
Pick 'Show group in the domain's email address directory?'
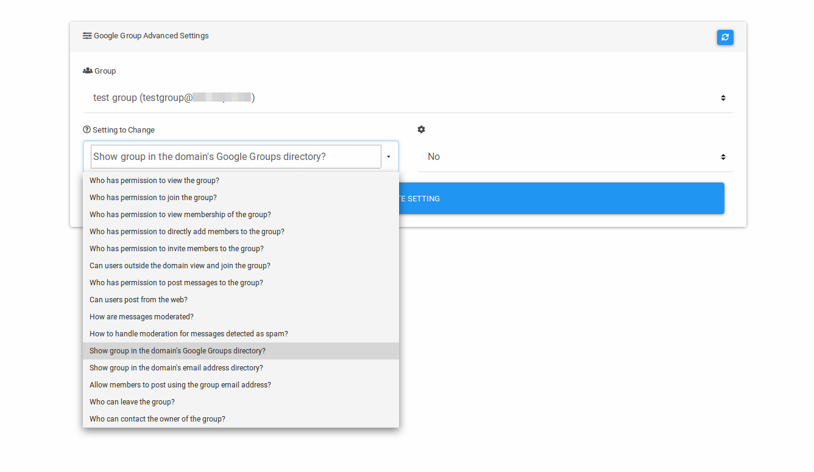coord(241,368)
